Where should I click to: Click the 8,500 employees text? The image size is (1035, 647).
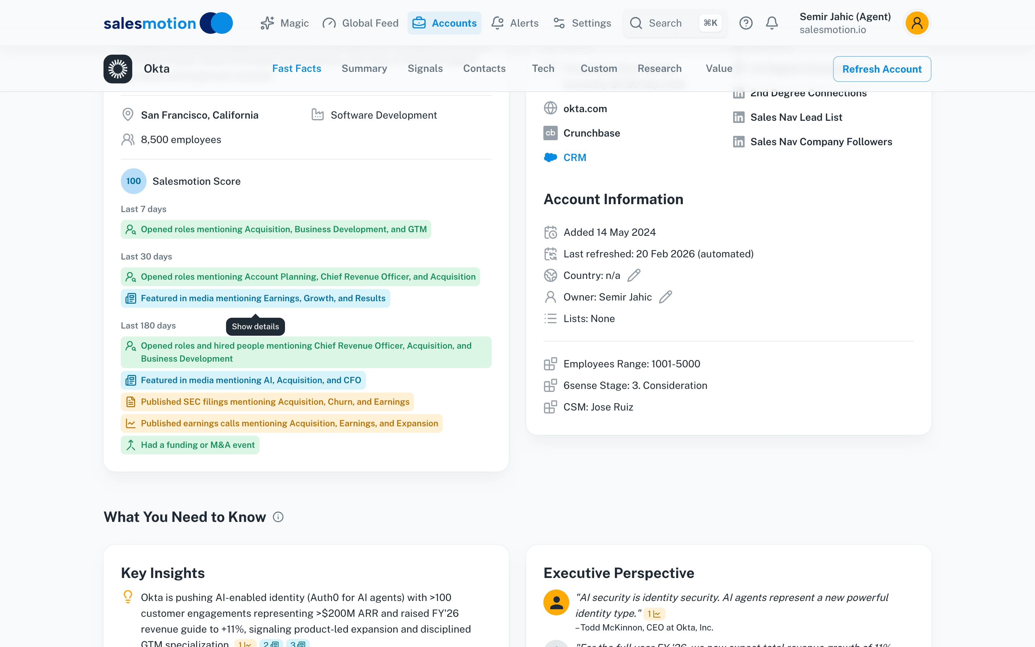pyautogui.click(x=181, y=139)
